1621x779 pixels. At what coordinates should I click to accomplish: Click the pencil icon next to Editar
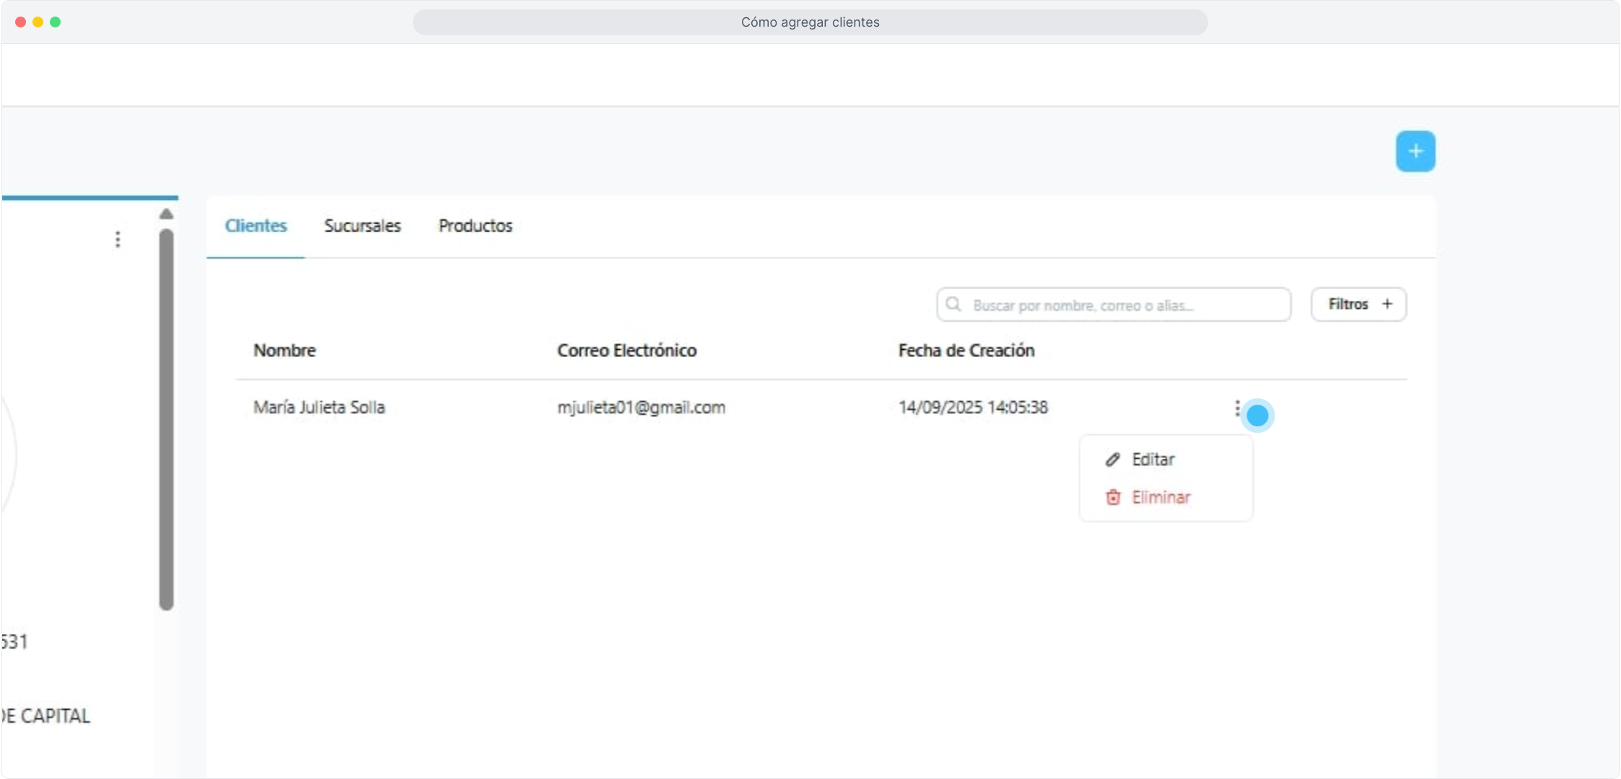pyautogui.click(x=1112, y=459)
